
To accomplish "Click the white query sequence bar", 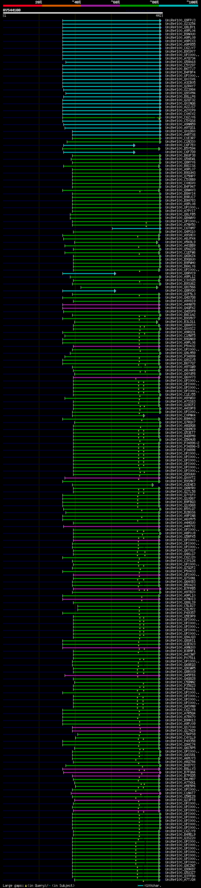I will [83, 13].
